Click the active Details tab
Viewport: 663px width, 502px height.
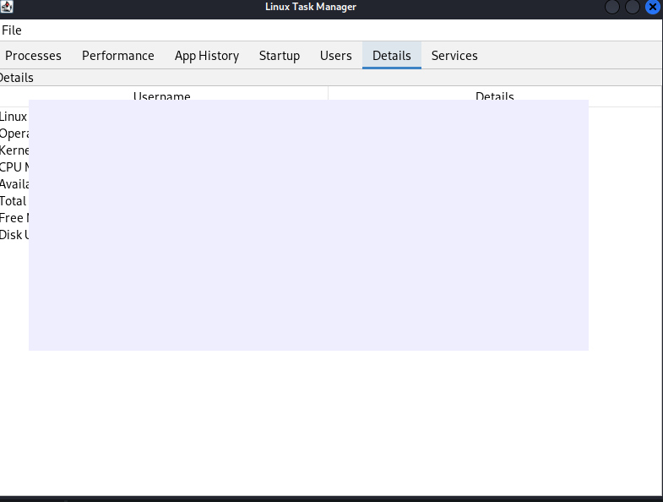click(392, 56)
